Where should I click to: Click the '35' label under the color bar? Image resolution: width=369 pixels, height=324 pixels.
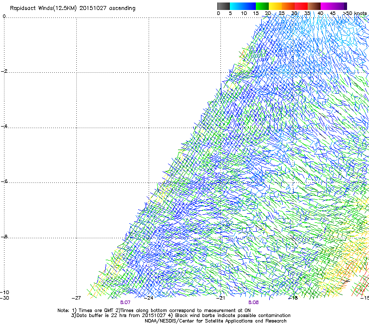point(307,13)
